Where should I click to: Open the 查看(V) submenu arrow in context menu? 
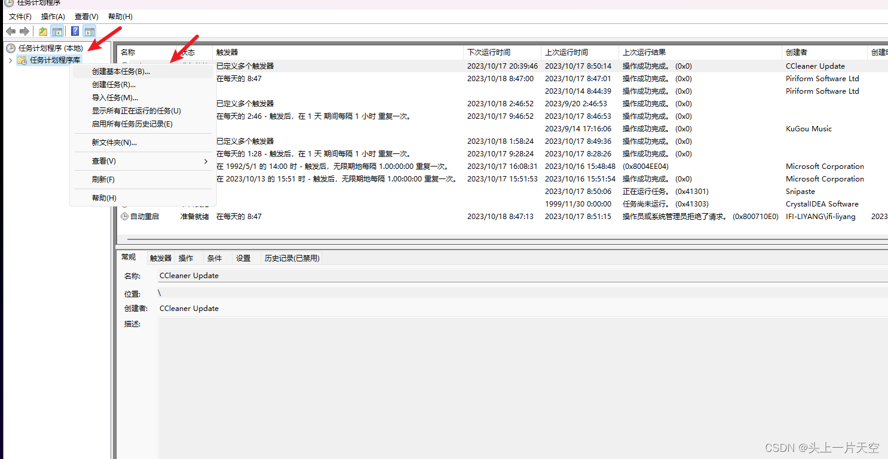(x=206, y=161)
